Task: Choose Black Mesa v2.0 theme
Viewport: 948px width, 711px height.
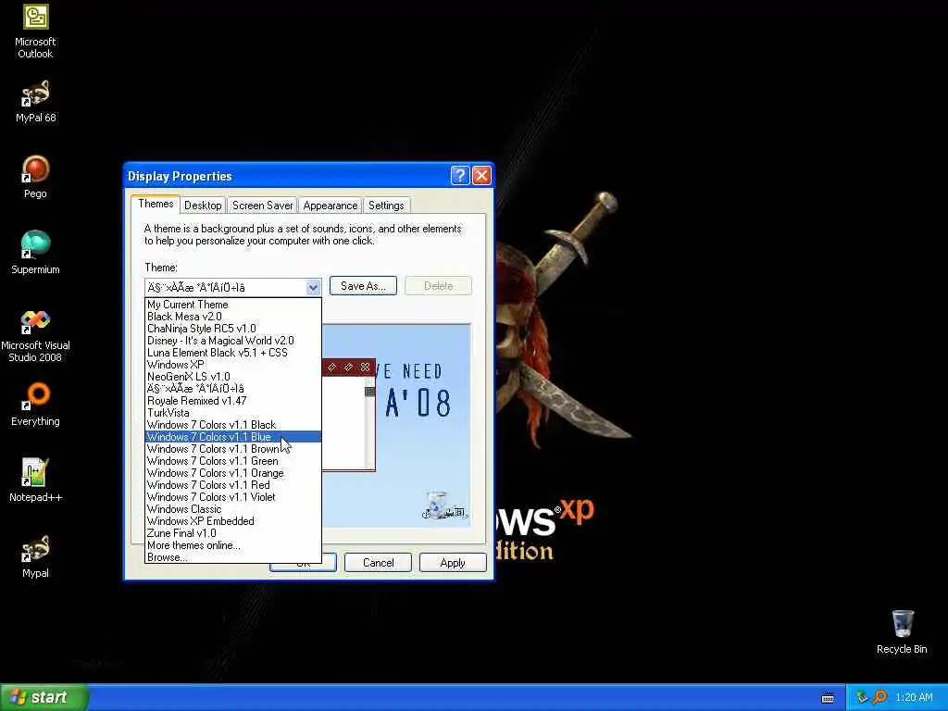Action: coord(232,317)
